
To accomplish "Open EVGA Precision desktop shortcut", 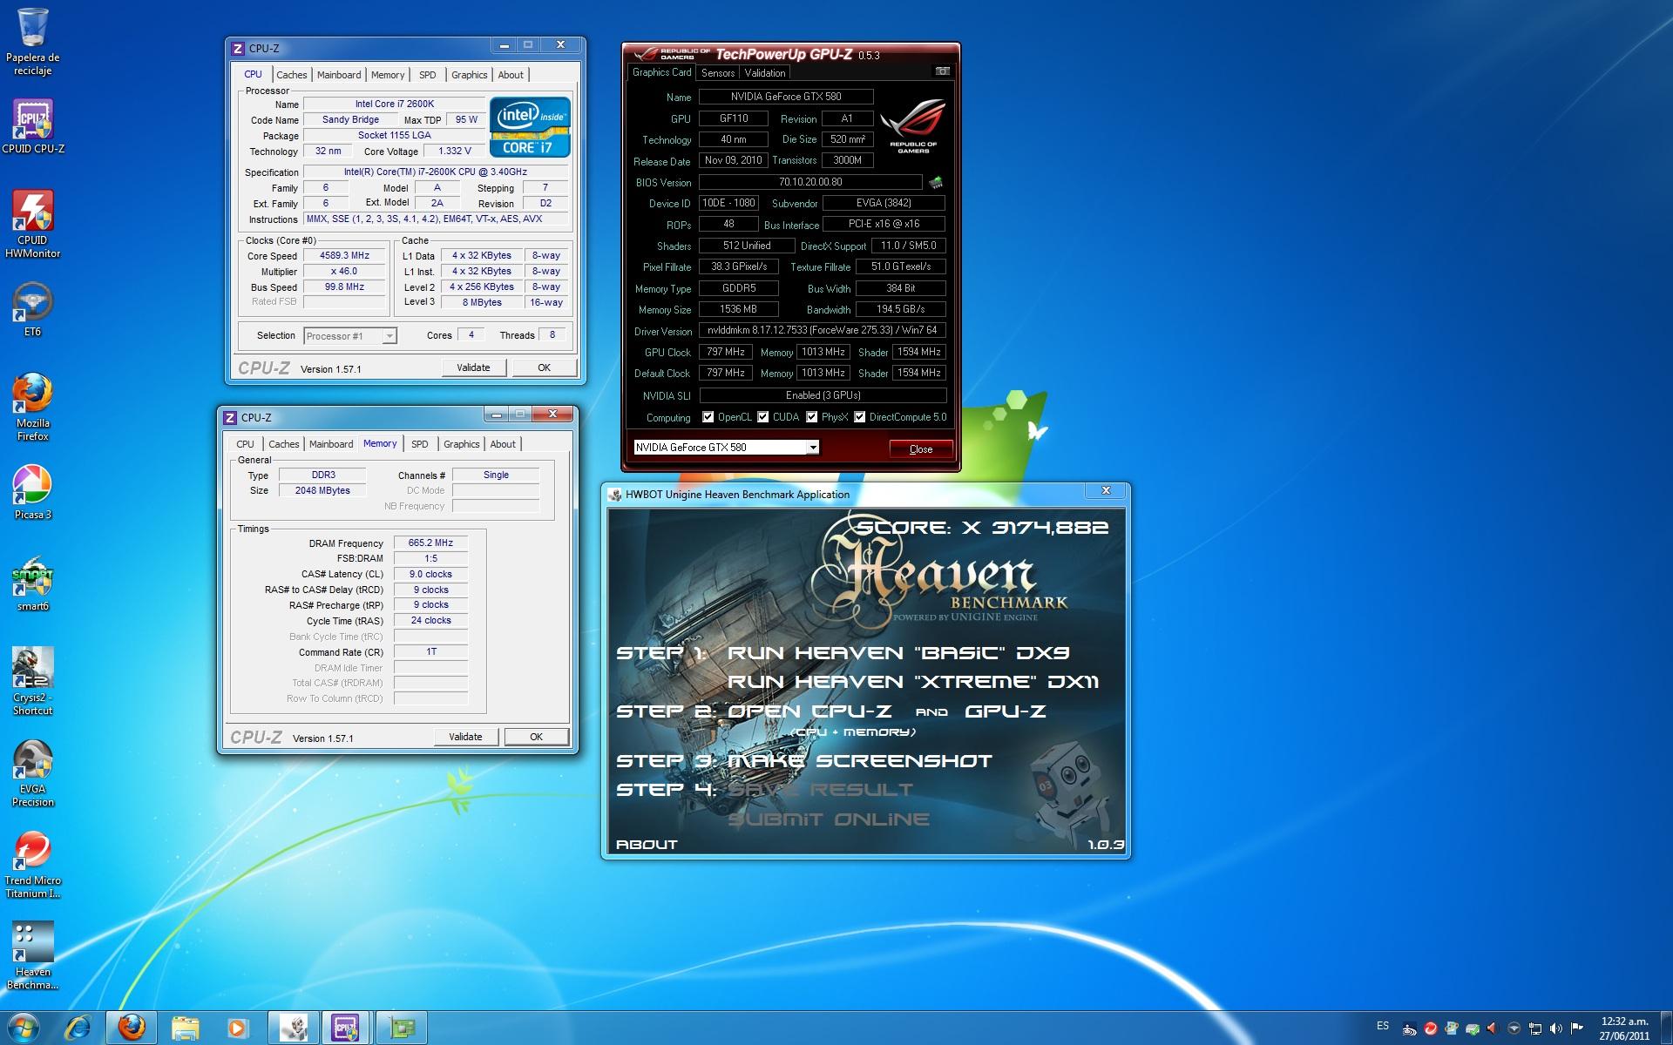I will (x=32, y=773).
